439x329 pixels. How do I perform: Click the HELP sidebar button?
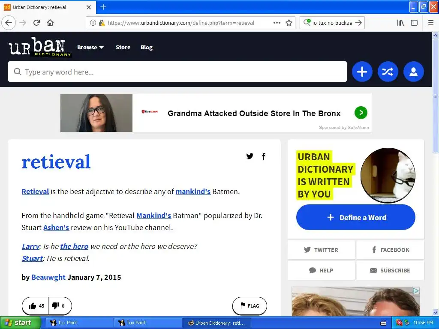(x=321, y=270)
